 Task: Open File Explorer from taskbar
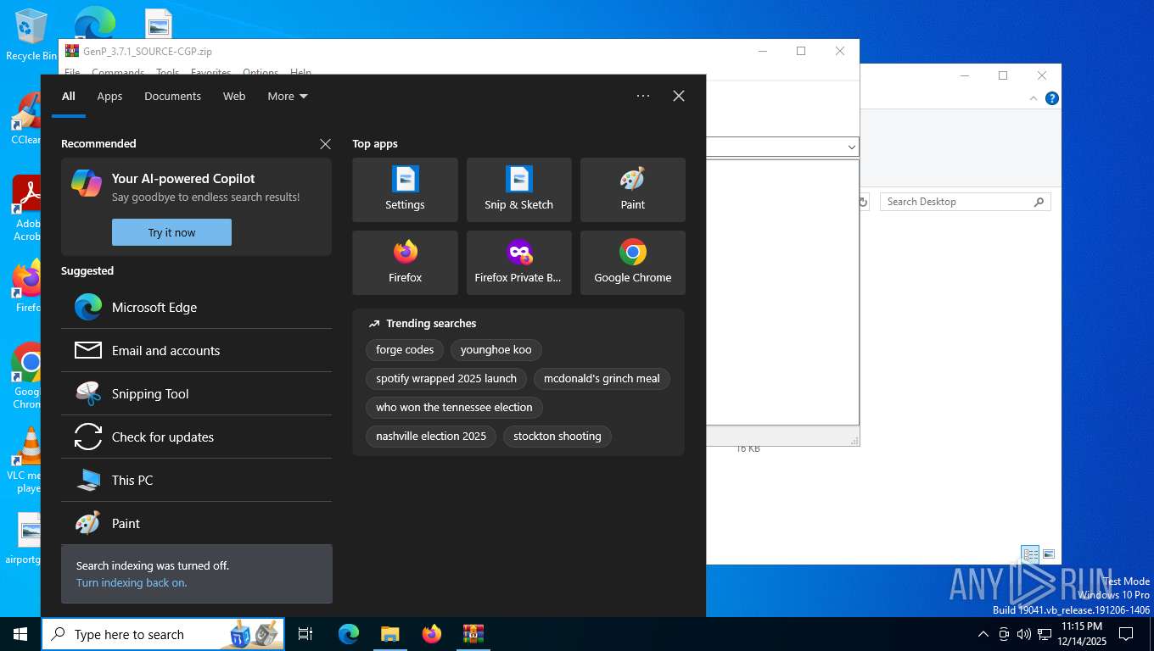[389, 634]
